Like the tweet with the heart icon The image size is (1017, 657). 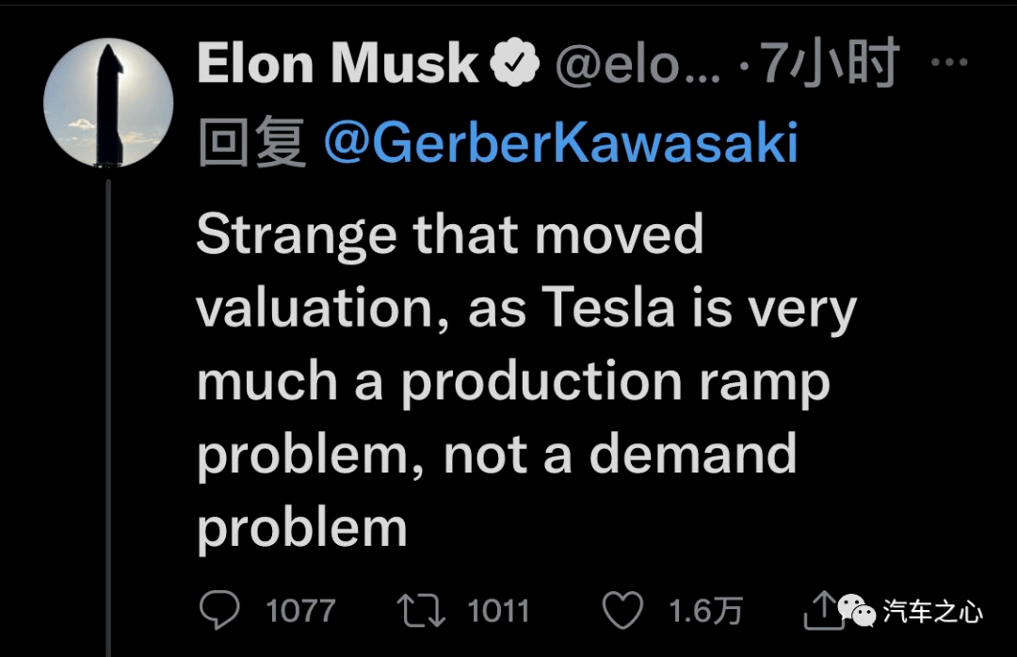click(x=622, y=610)
